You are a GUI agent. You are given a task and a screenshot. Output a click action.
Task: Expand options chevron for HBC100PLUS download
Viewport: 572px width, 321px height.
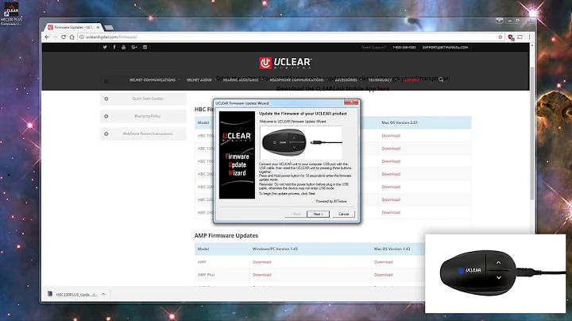[103, 294]
